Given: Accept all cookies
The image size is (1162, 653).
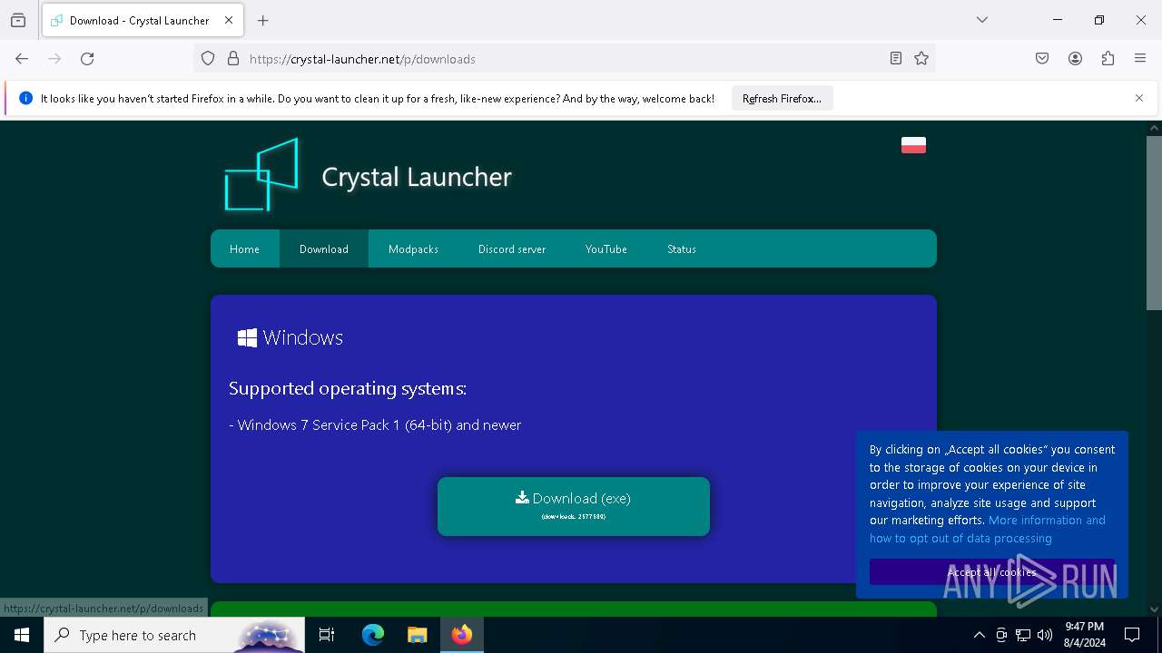Looking at the screenshot, I should point(991,571).
